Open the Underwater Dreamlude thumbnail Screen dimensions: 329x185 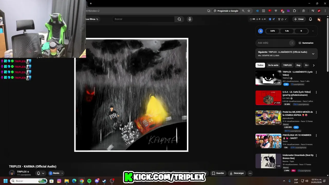(268, 161)
